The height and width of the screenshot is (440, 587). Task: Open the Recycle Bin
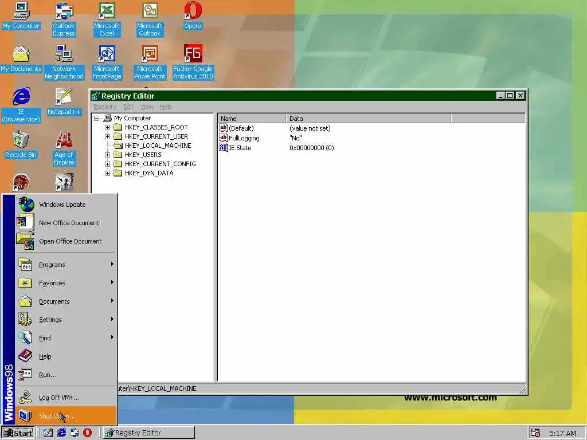[21, 145]
